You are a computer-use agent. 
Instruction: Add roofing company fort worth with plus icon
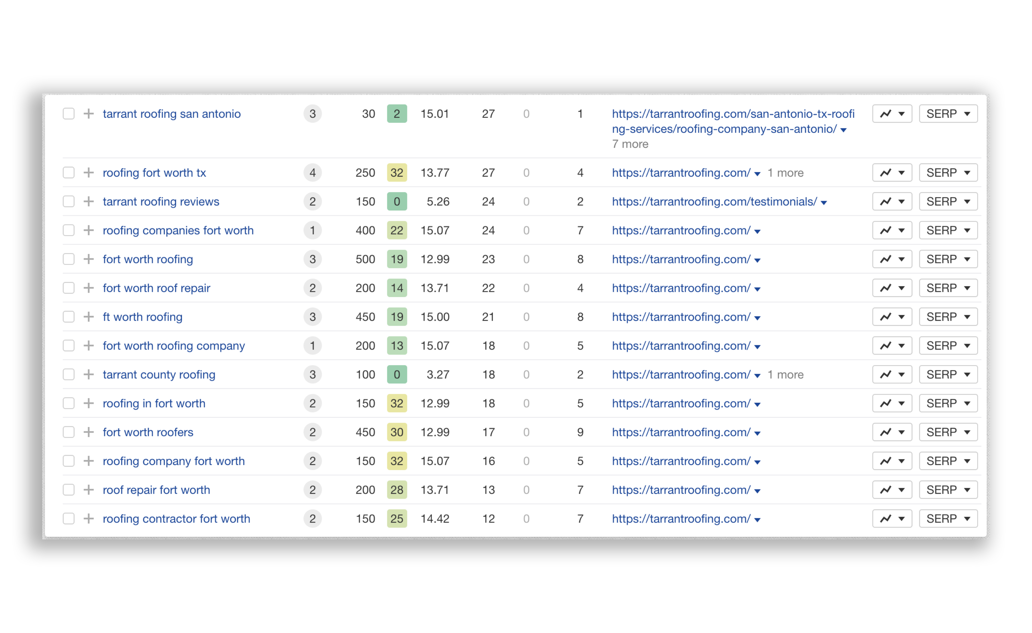coord(88,461)
